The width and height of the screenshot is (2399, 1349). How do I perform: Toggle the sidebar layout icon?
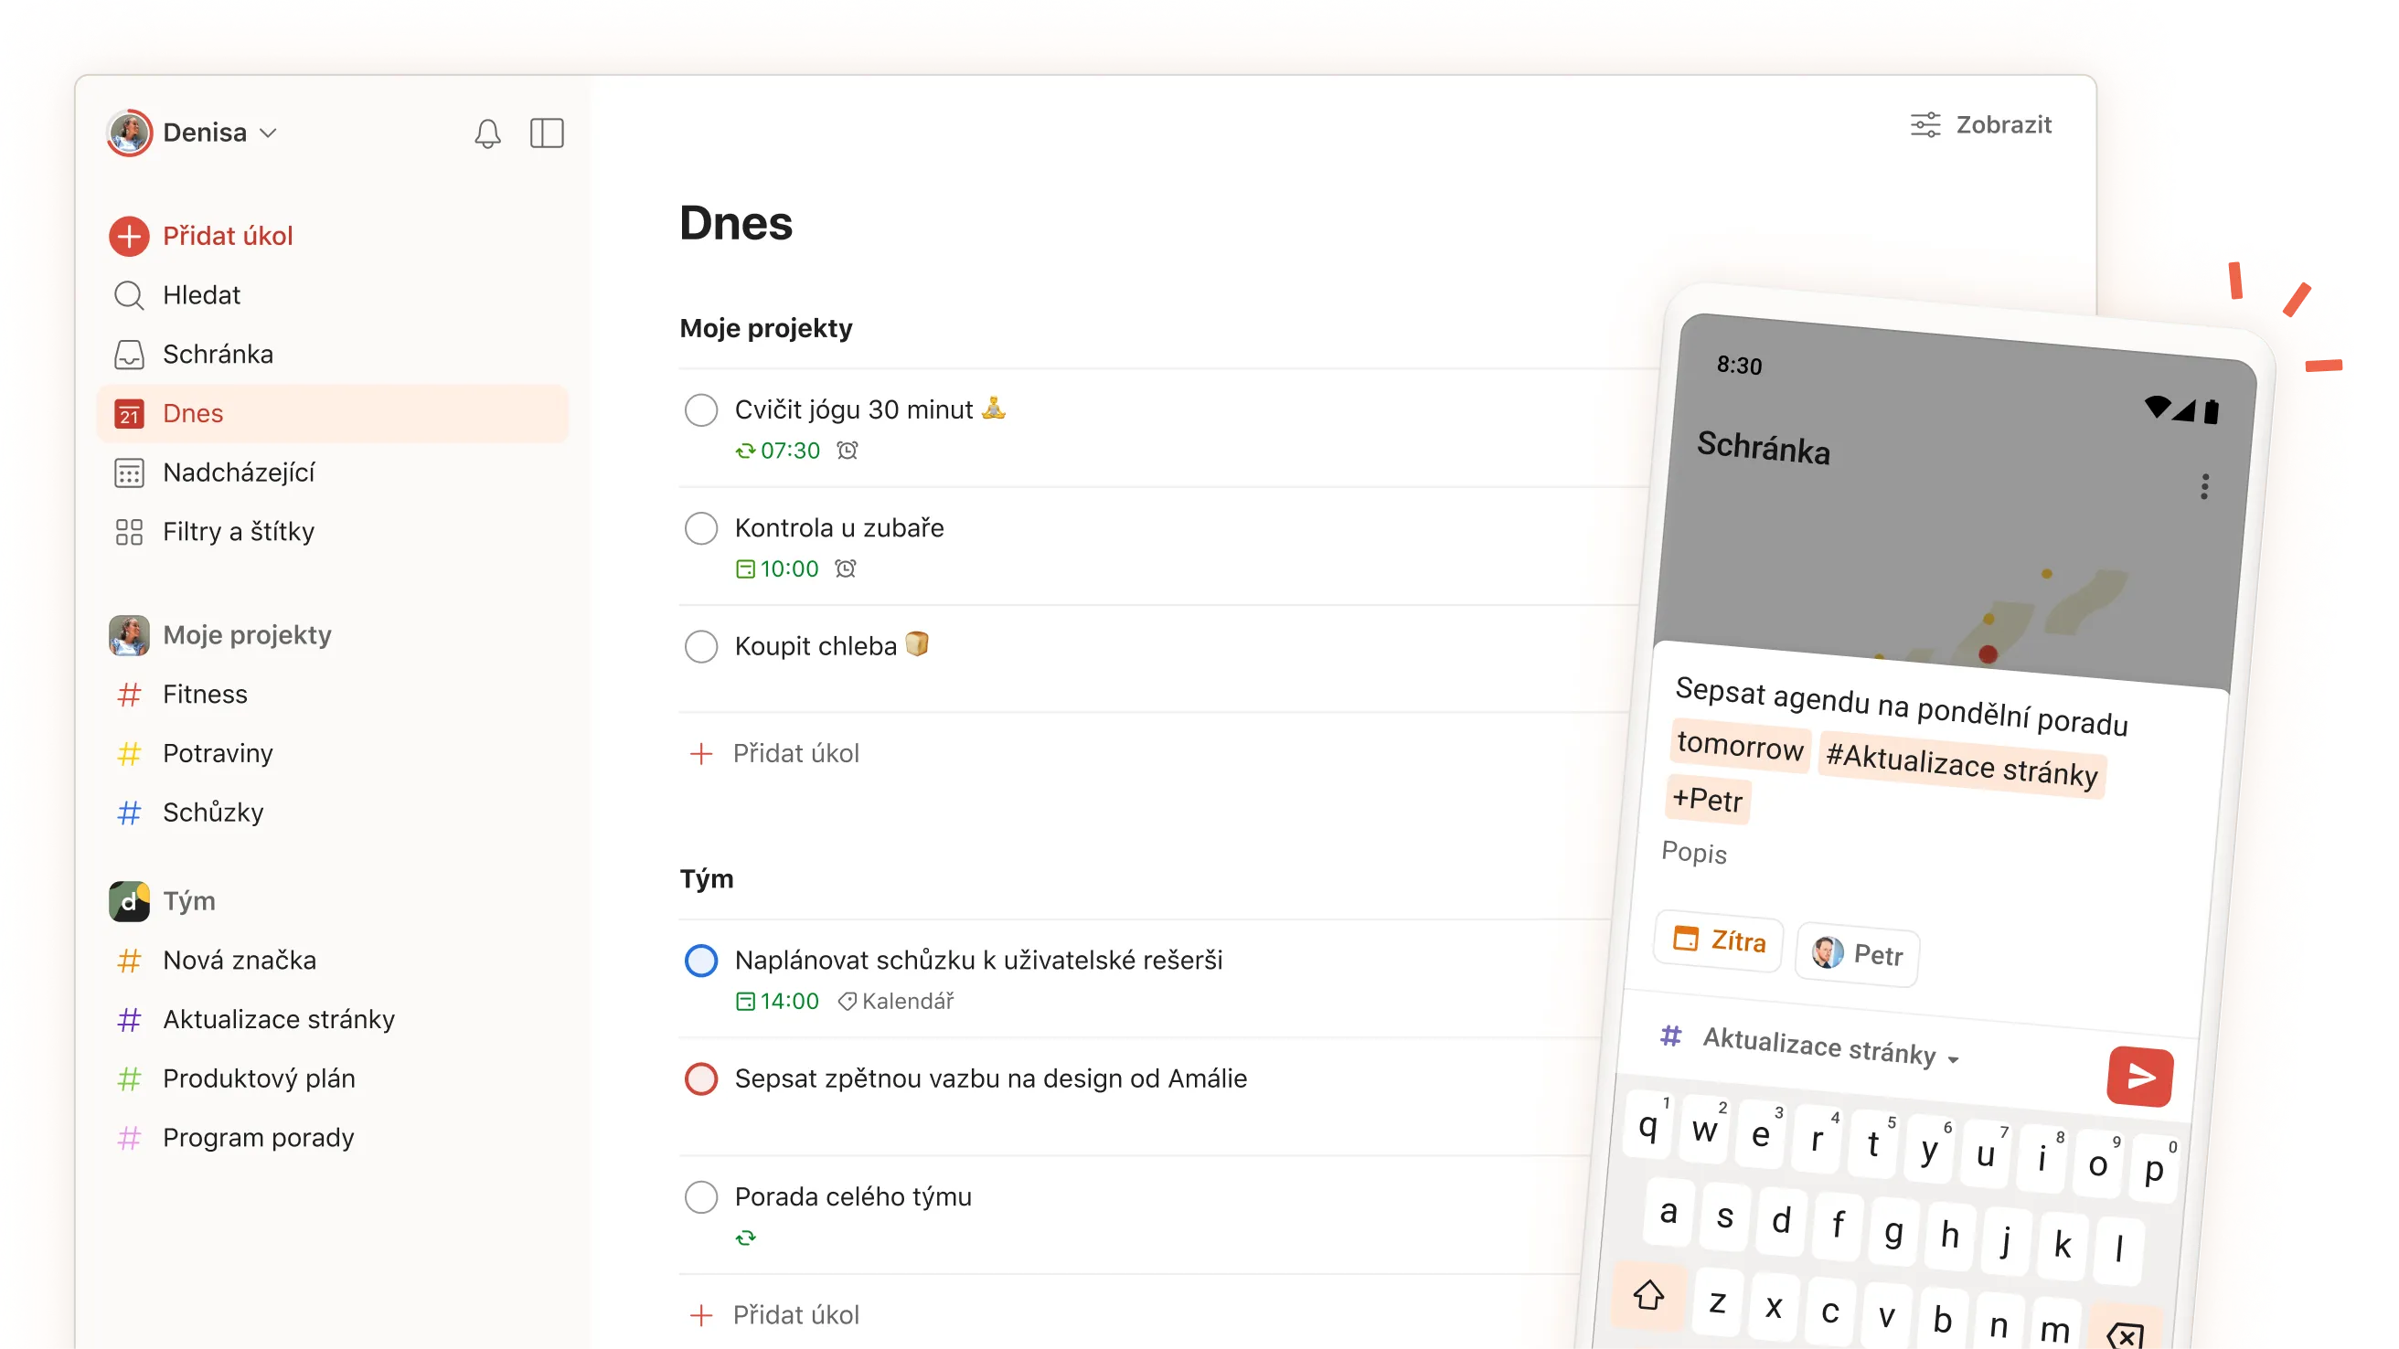(x=548, y=133)
